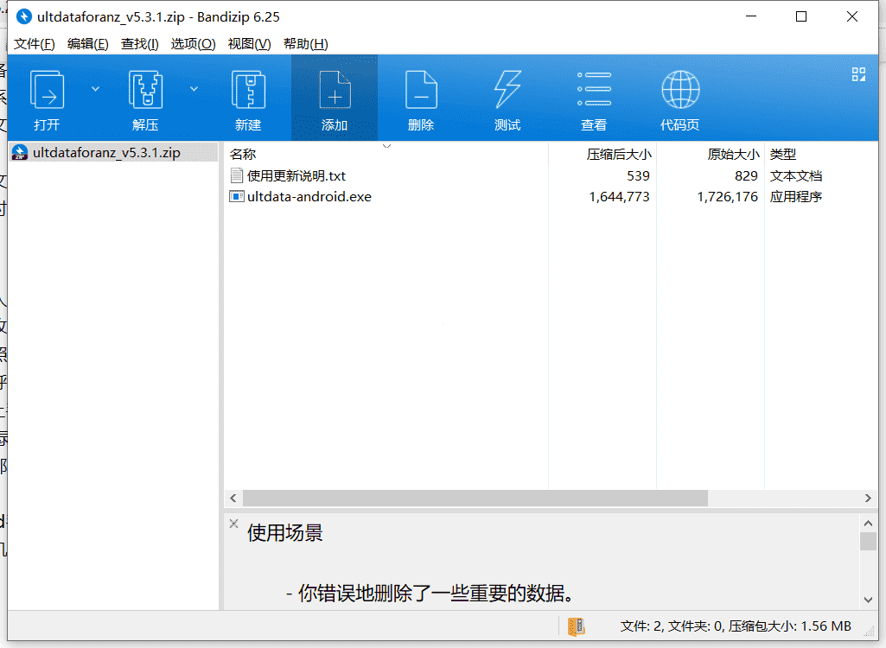Select the file 使用更新说明.txt

point(296,175)
